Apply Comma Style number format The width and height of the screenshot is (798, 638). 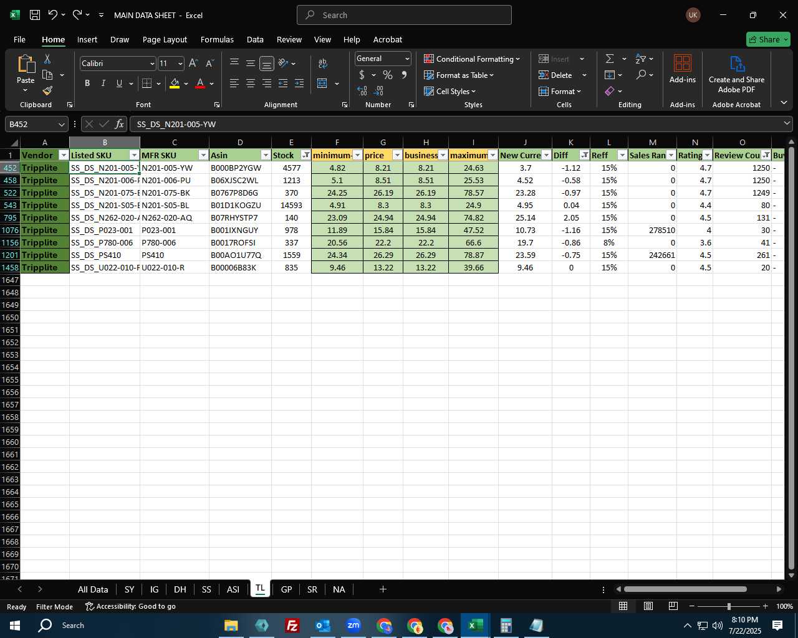[404, 75]
